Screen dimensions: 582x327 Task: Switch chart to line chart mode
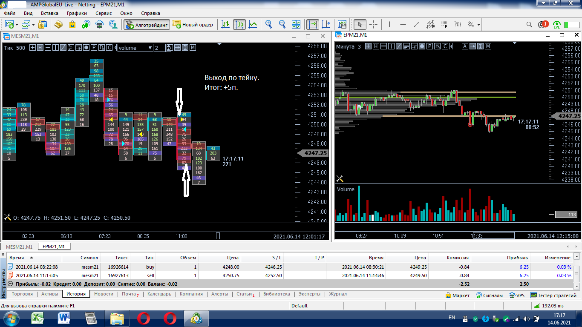(x=253, y=24)
